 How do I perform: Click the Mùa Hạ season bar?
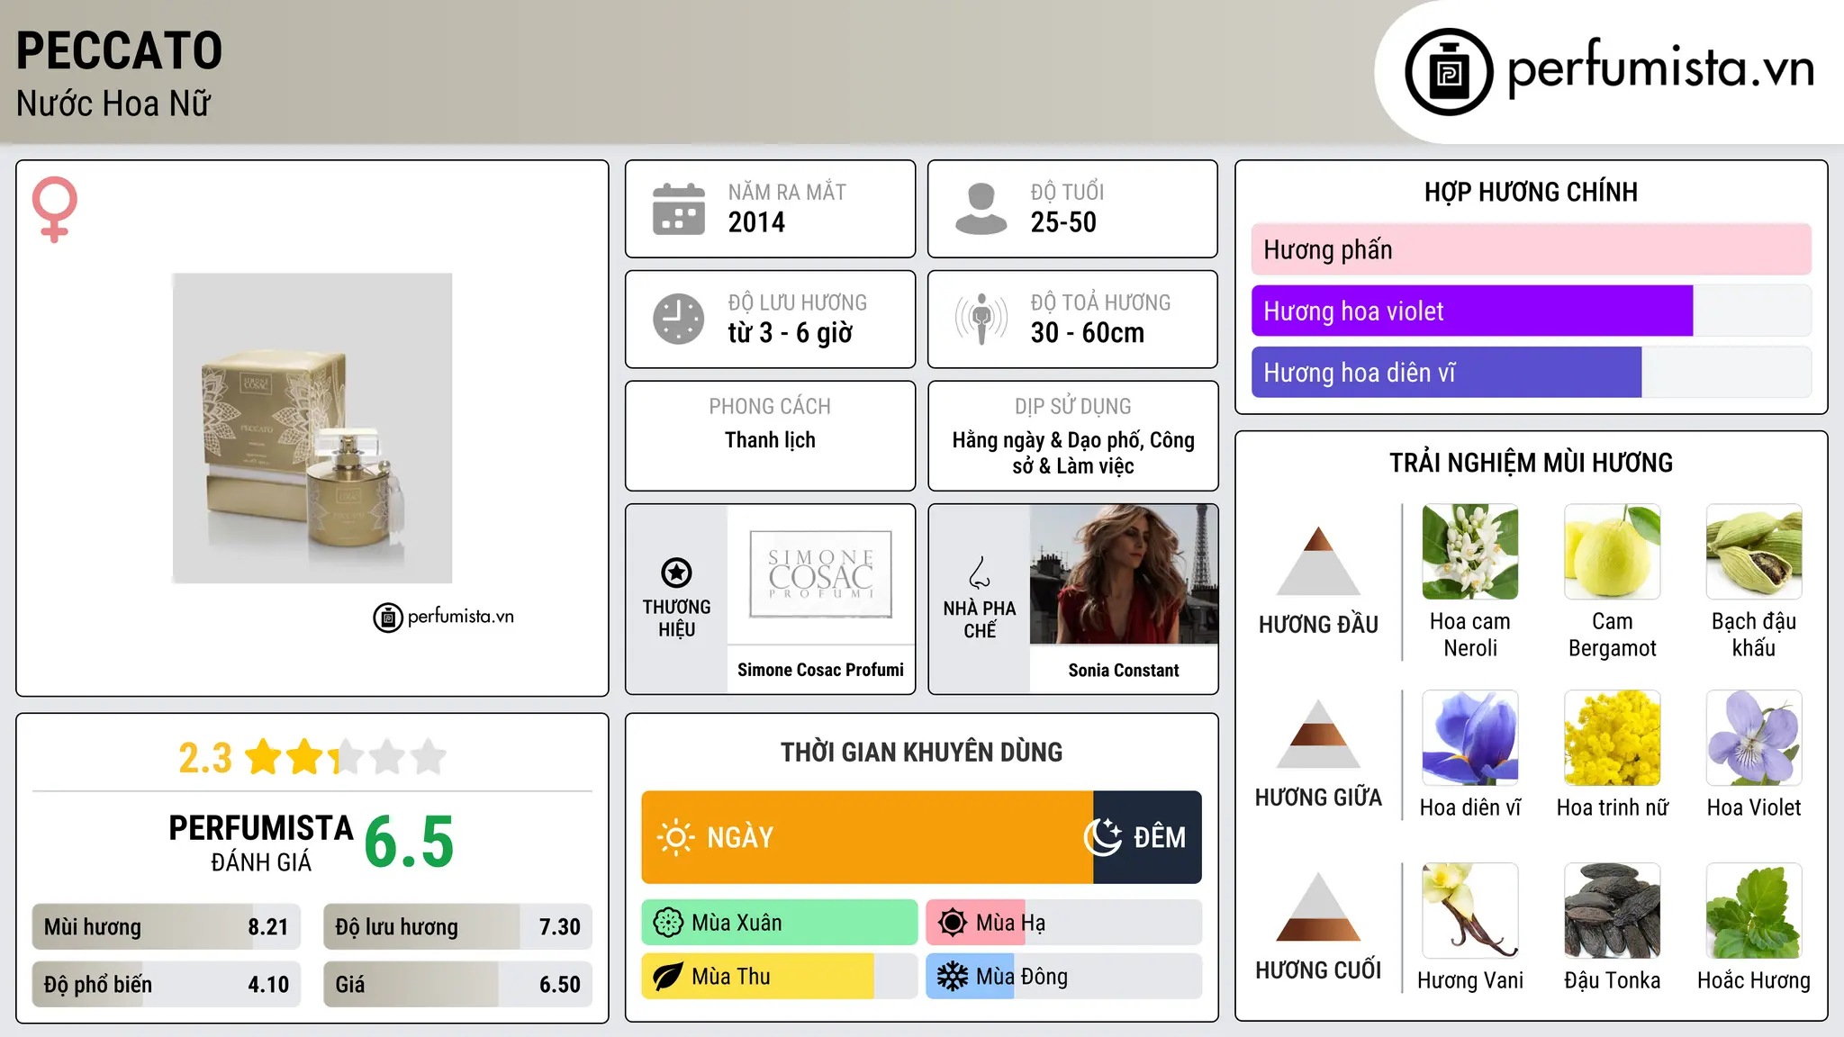pyautogui.click(x=1064, y=923)
